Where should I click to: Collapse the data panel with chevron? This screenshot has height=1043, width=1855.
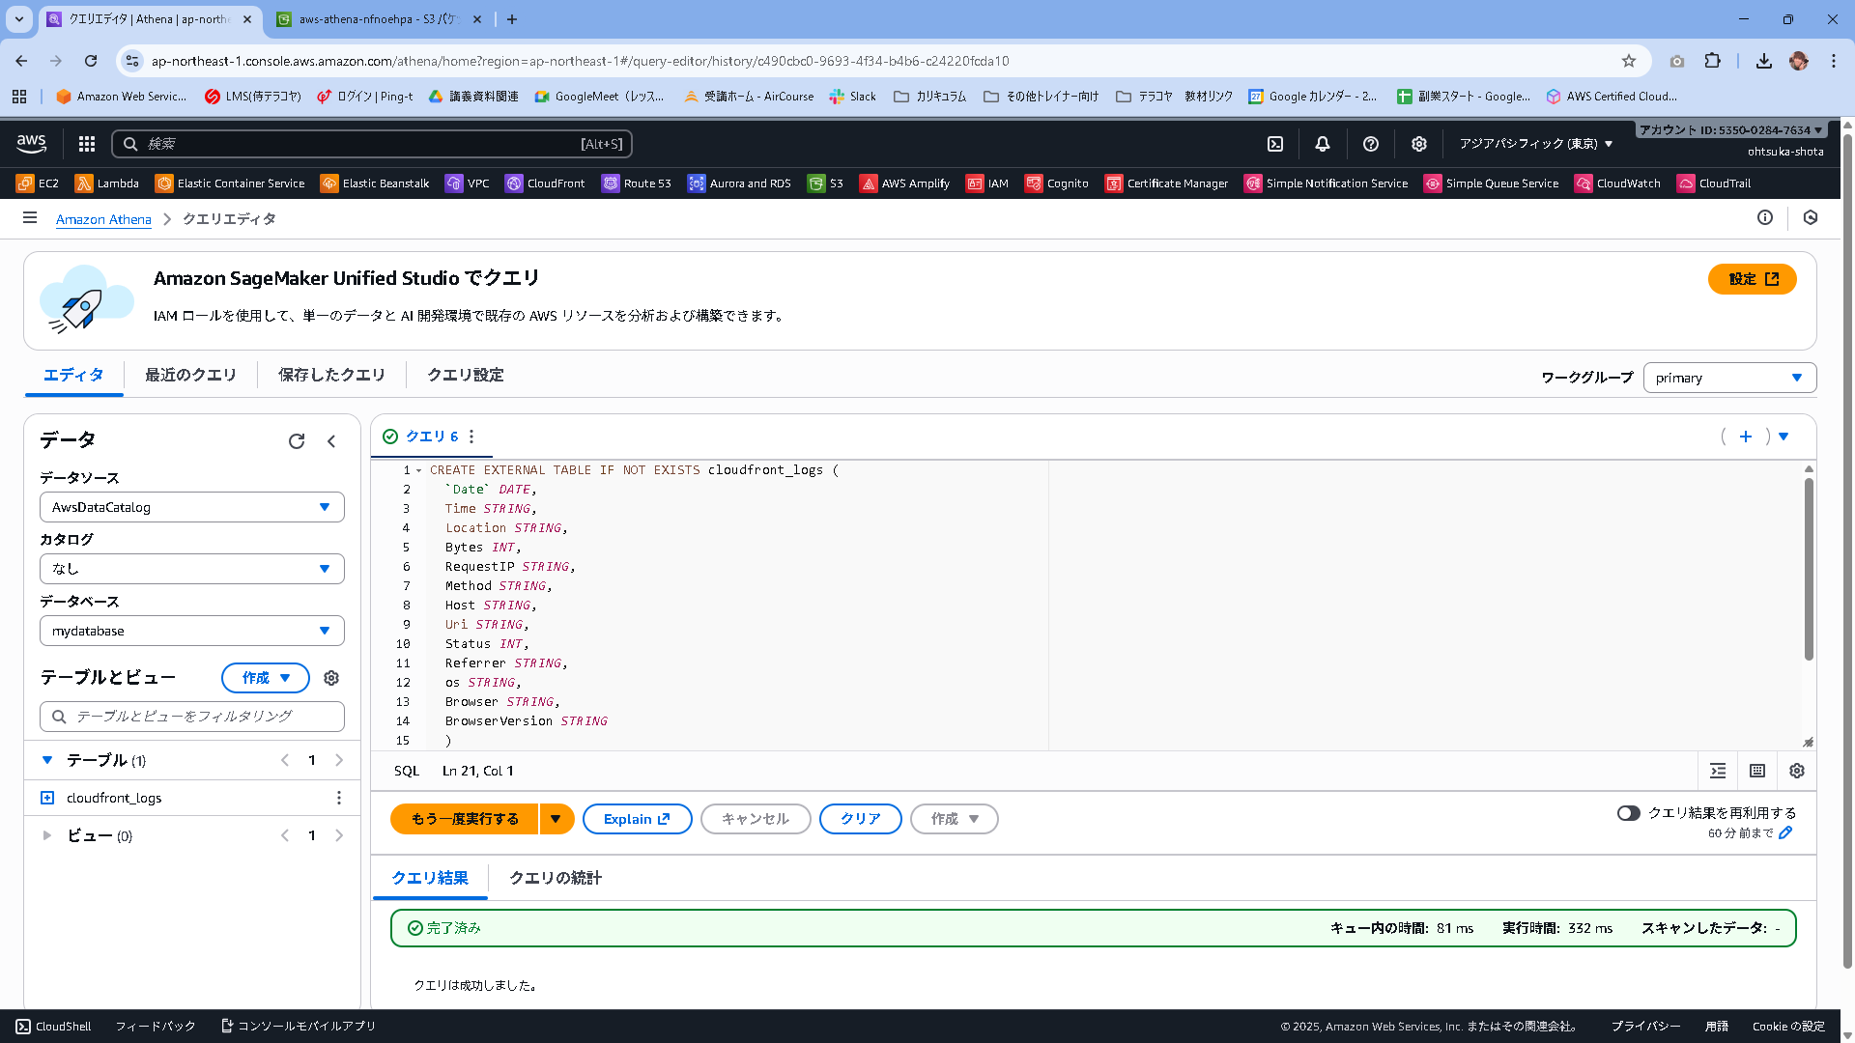(331, 441)
